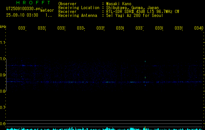
Task: Click the 0337 time marker
Action: [x=139, y=28]
